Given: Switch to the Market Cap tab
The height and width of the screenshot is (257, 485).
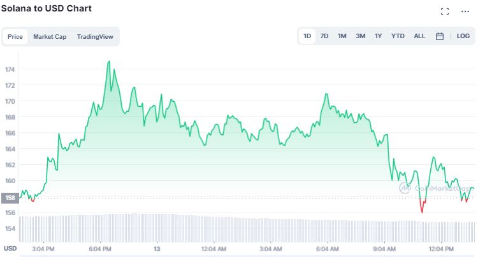Looking at the screenshot, I should click(x=50, y=37).
